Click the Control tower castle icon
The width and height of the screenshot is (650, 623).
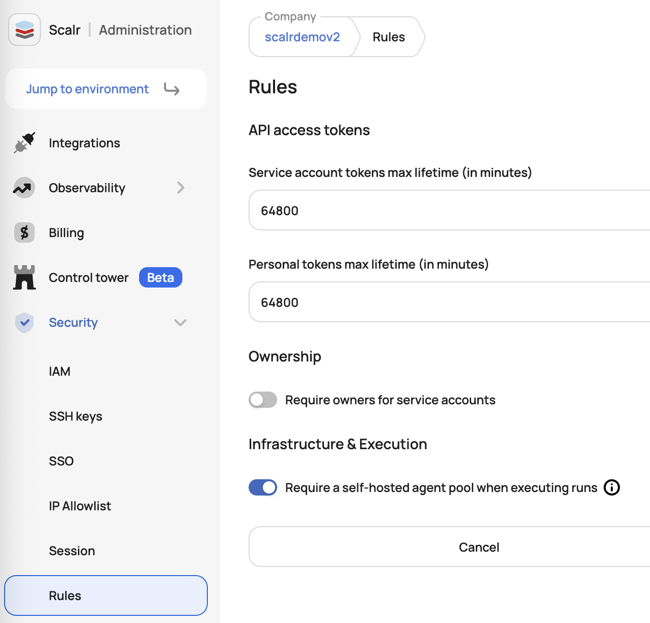(x=24, y=277)
